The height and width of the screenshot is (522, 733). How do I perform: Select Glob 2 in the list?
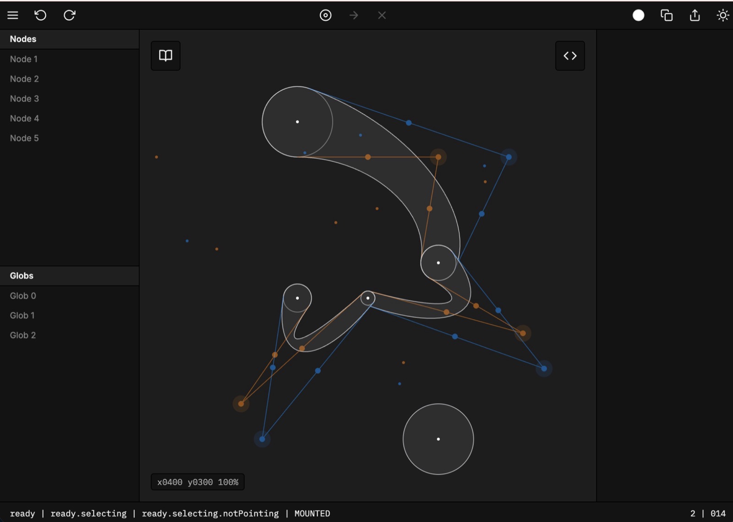70,335
